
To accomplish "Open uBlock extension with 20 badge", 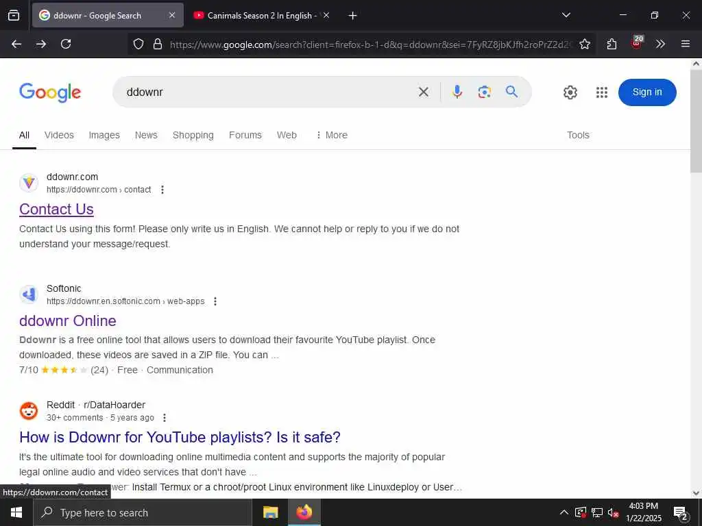I will tap(637, 43).
